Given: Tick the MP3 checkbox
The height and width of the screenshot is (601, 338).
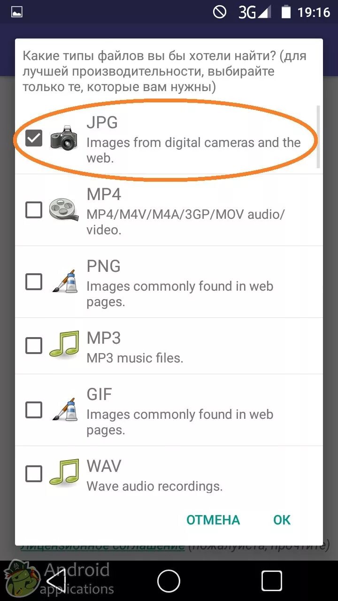Looking at the screenshot, I should [x=34, y=346].
